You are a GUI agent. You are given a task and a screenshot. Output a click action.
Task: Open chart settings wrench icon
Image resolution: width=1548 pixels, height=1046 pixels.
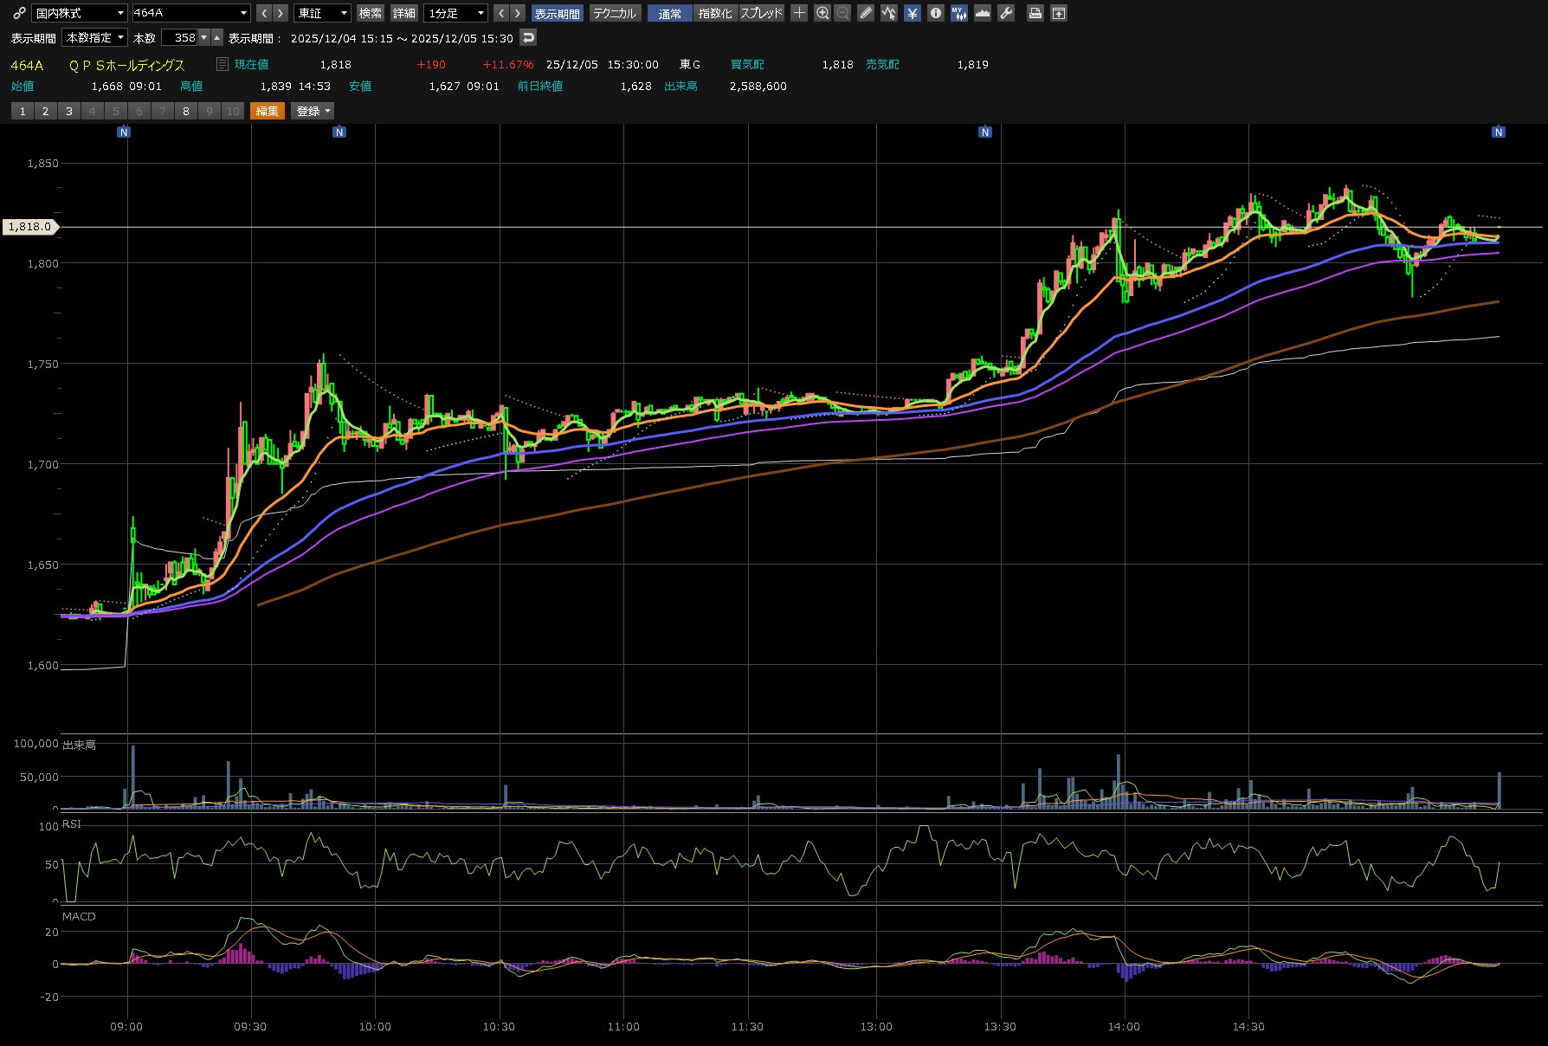pos(1006,13)
